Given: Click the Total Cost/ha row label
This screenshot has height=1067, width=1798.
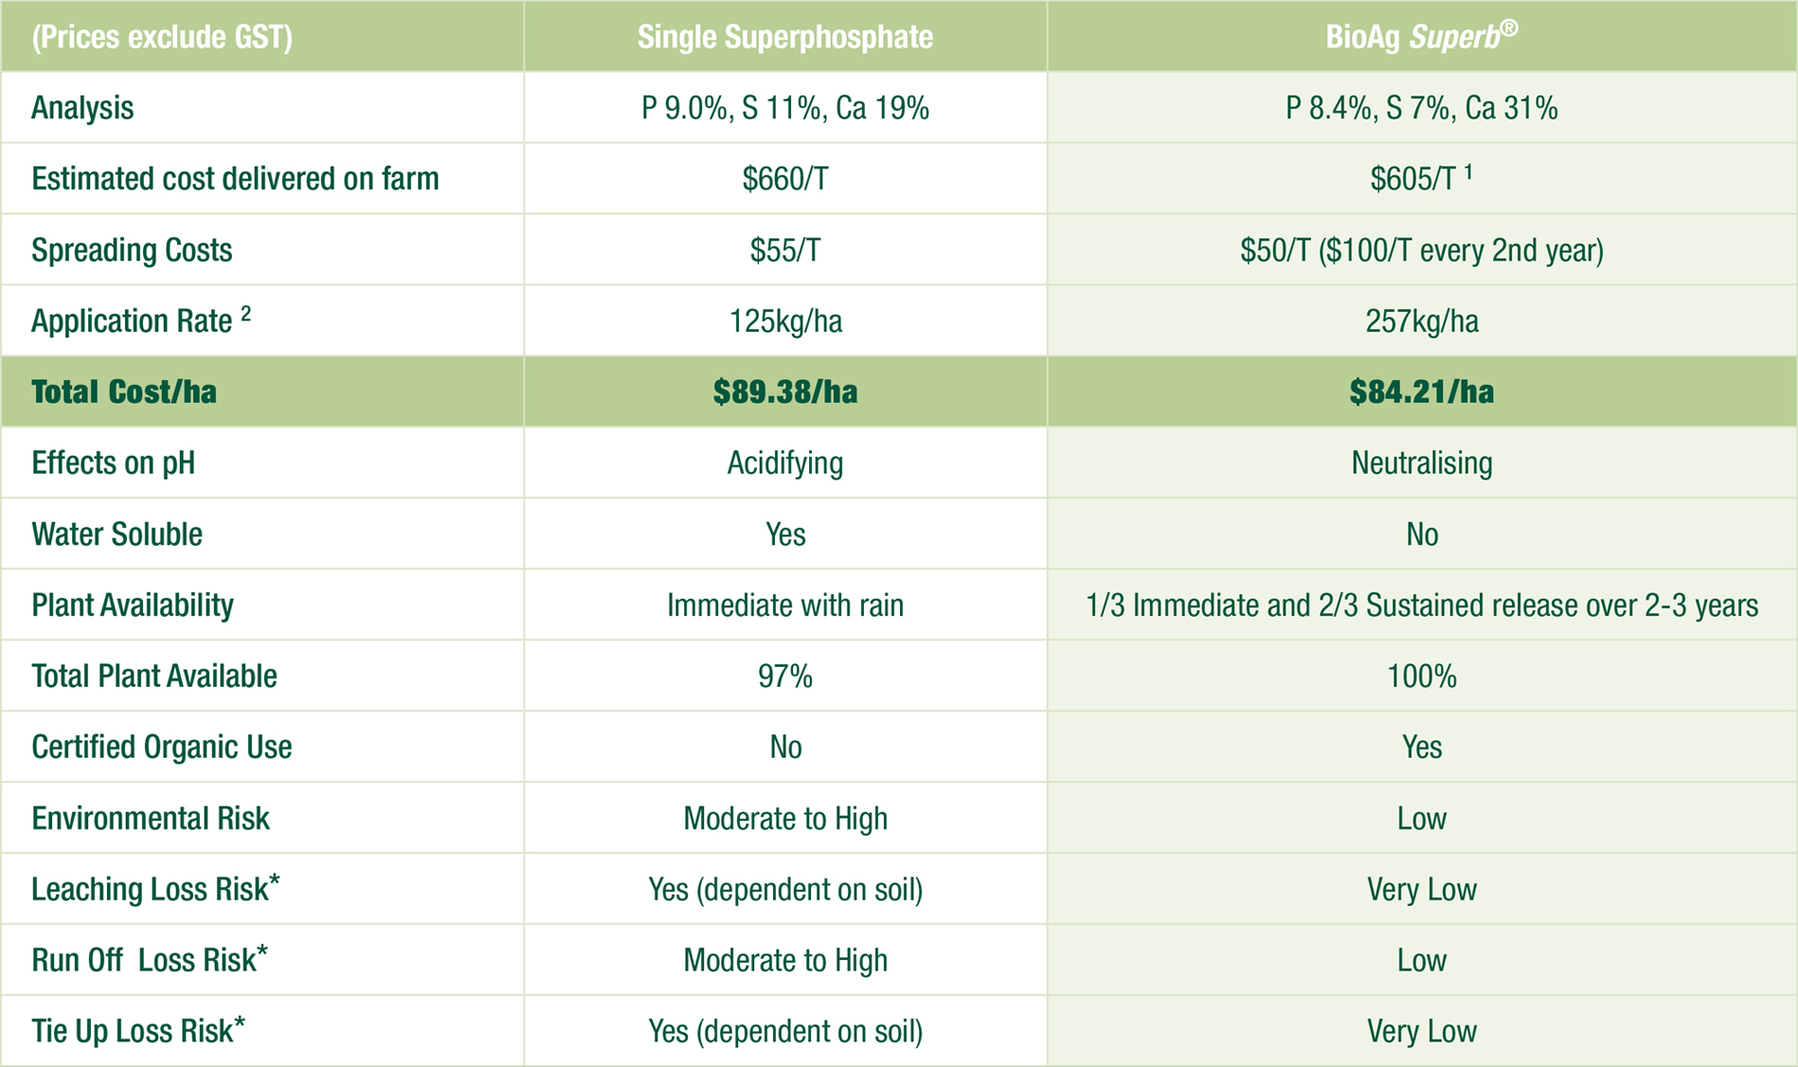Looking at the screenshot, I should tap(124, 392).
